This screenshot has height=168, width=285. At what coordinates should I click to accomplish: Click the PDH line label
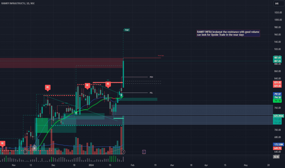click(151, 77)
